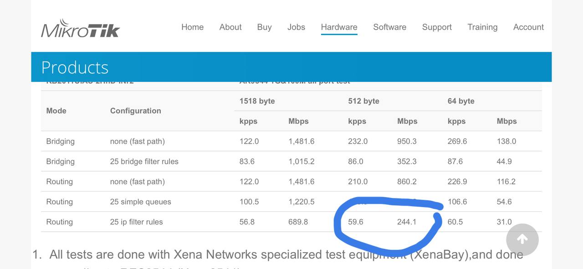The image size is (583, 269).
Task: Open the Training page
Action: [x=482, y=27]
